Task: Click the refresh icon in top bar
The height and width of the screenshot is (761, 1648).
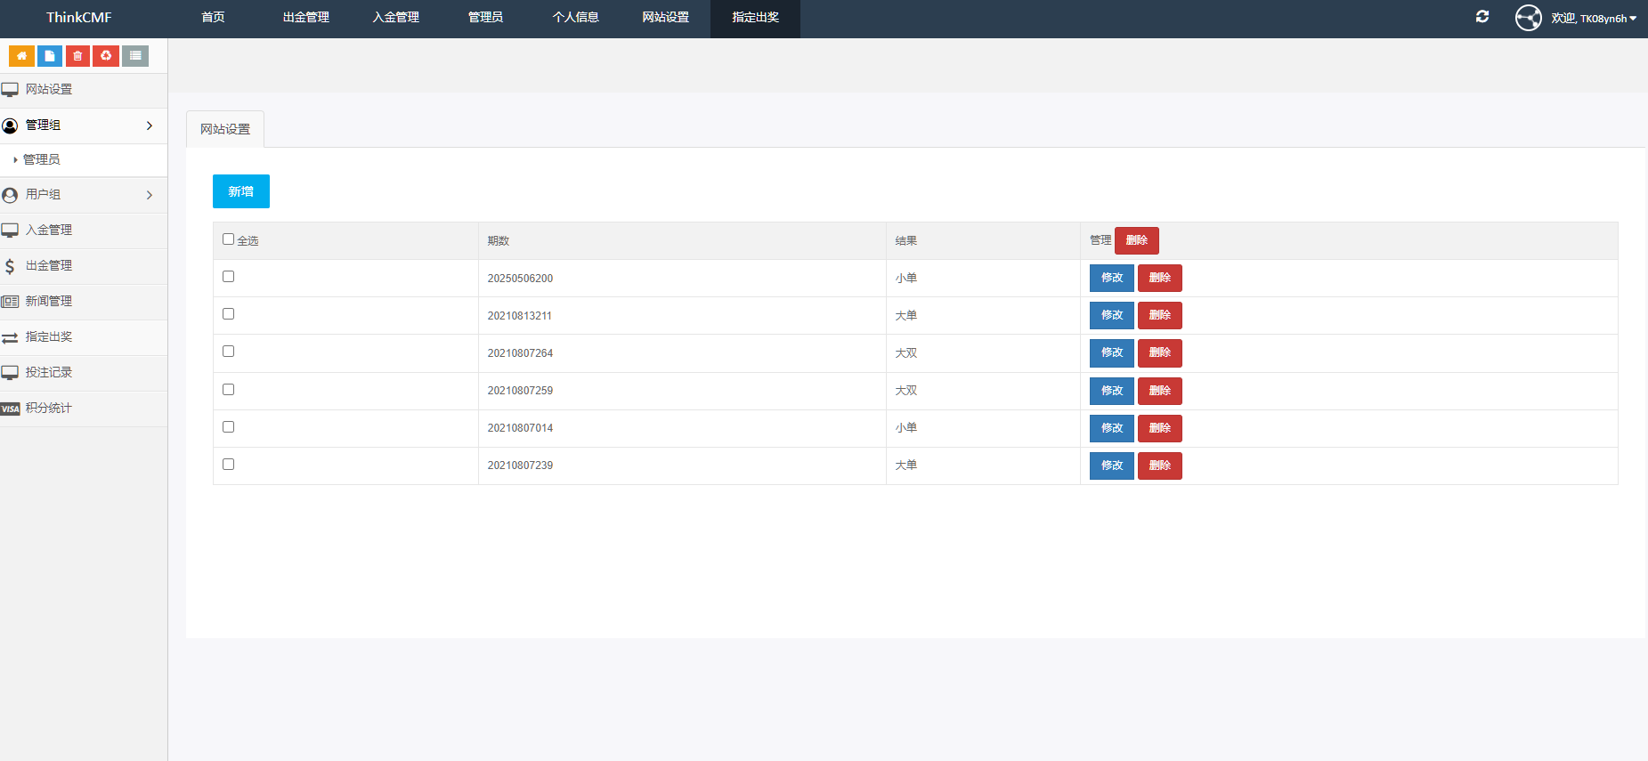Action: tap(1482, 17)
